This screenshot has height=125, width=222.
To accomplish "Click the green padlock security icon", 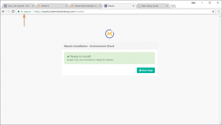I will (x=19, y=12).
